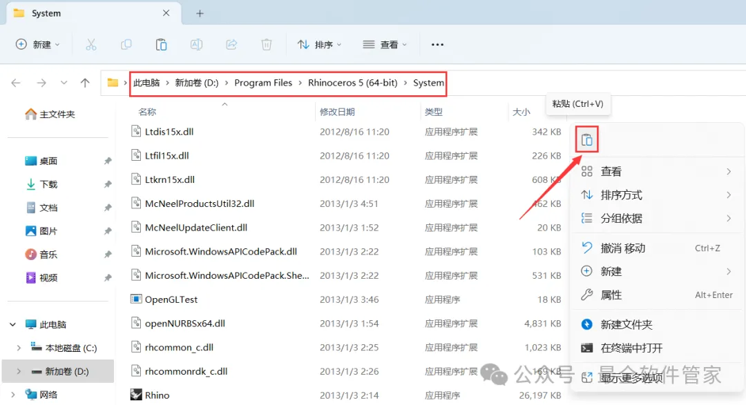The image size is (746, 405).
Task: Open 视频 in the sidebar
Action: 41,277
